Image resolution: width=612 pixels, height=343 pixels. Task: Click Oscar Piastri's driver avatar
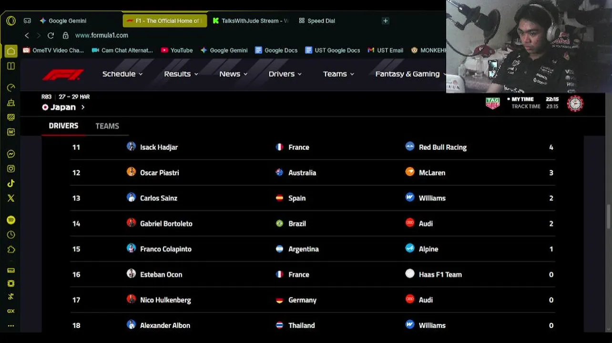pyautogui.click(x=131, y=172)
